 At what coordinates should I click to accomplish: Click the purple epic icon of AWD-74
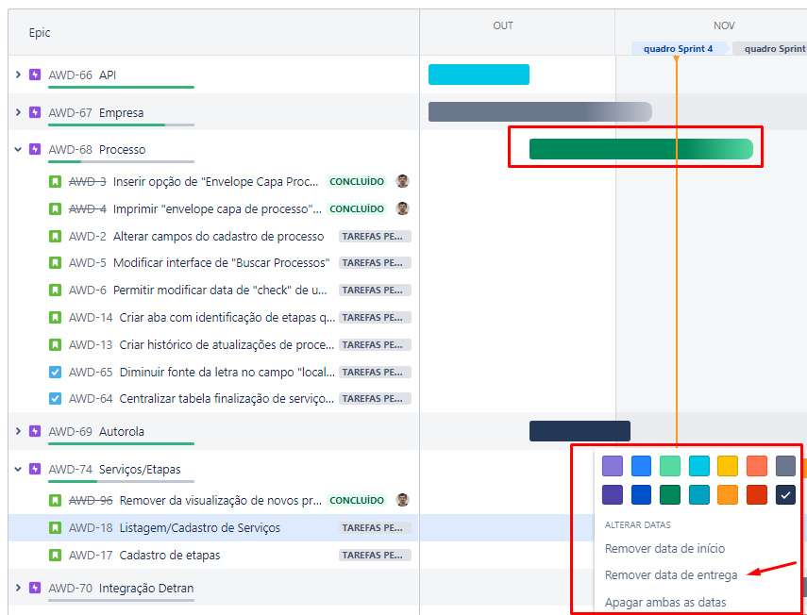pos(35,469)
